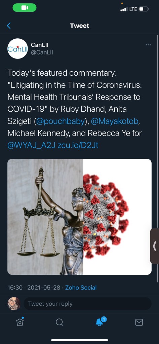Tap the Tweet your reply field
Viewport: 159px width, 344px height.
87,304
